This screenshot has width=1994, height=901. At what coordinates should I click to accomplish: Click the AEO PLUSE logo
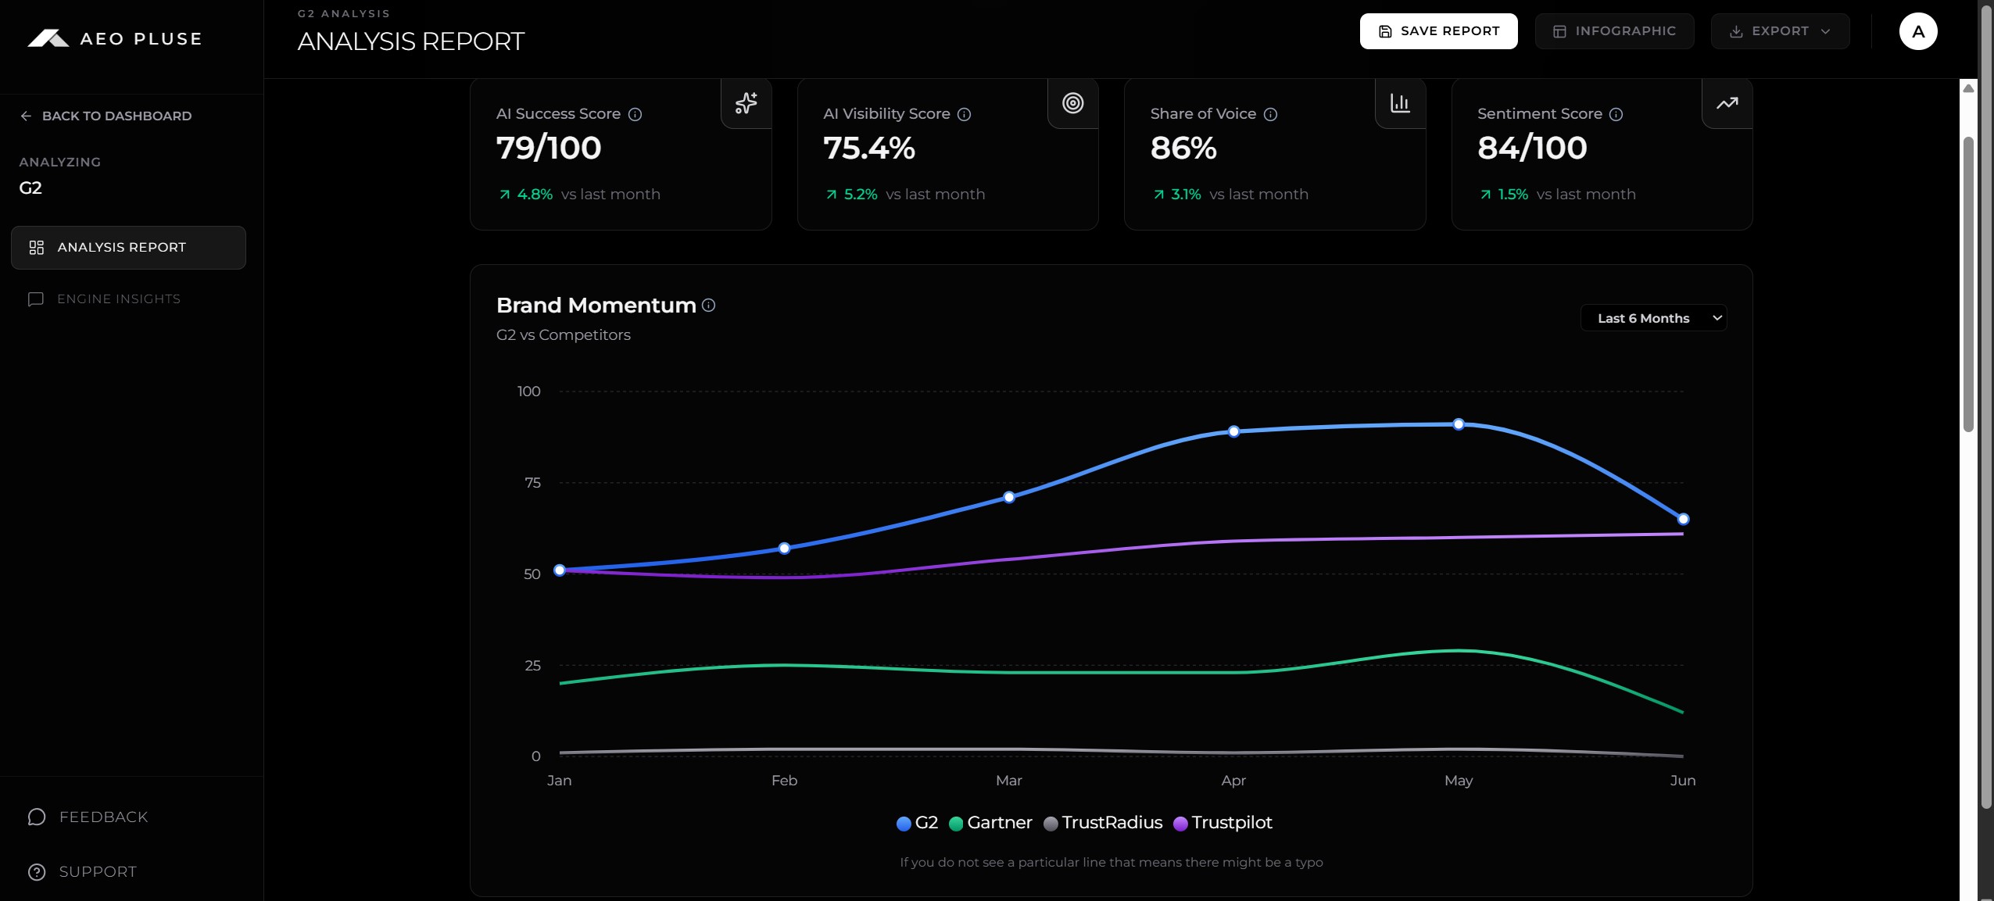click(115, 38)
